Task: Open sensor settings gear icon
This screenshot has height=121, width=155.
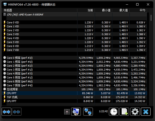Action: (x=135, y=112)
